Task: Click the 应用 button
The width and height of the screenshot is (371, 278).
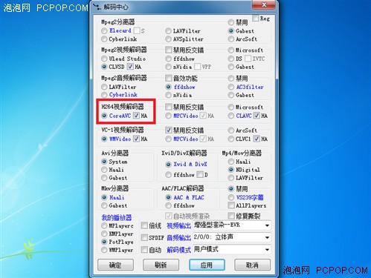Action: [x=207, y=265]
